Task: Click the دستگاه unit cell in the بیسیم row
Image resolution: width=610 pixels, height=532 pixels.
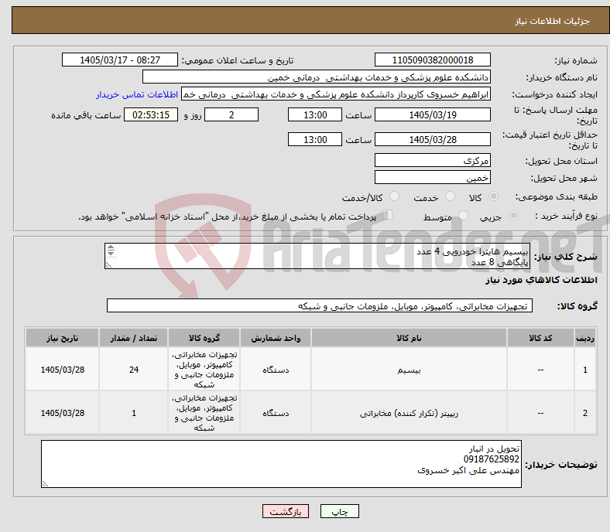Action: point(276,370)
